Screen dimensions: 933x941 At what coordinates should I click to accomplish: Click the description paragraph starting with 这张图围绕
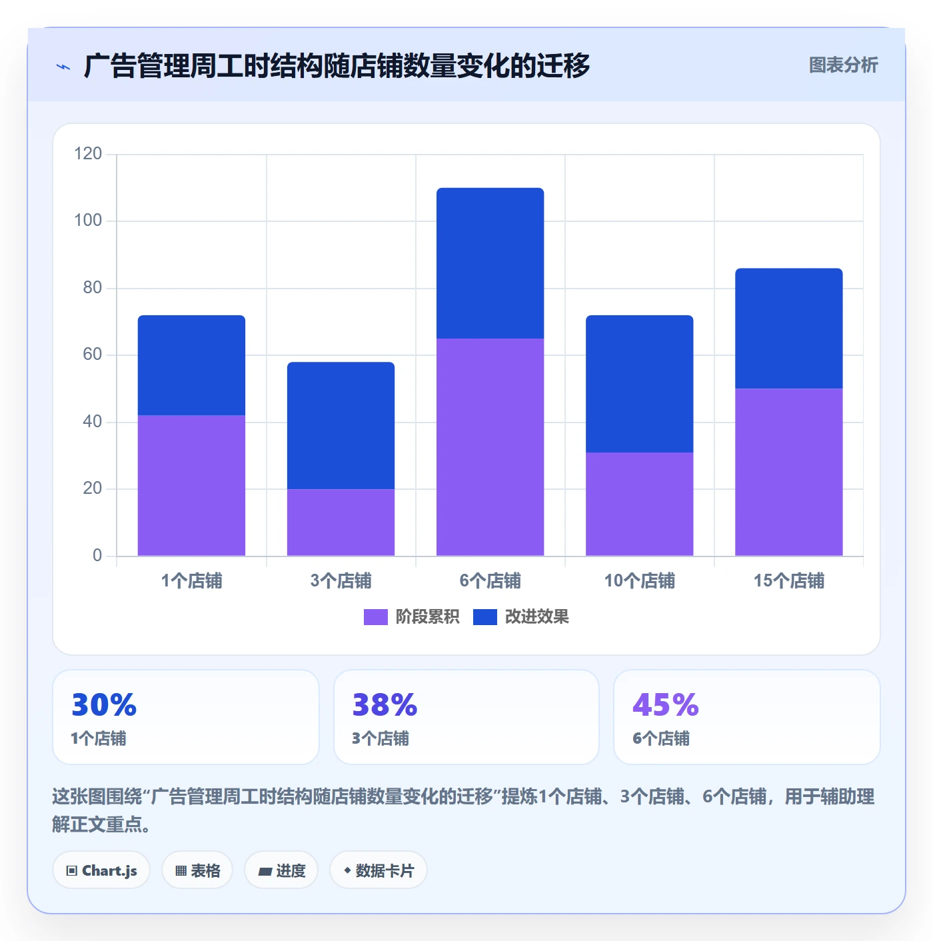[463, 810]
